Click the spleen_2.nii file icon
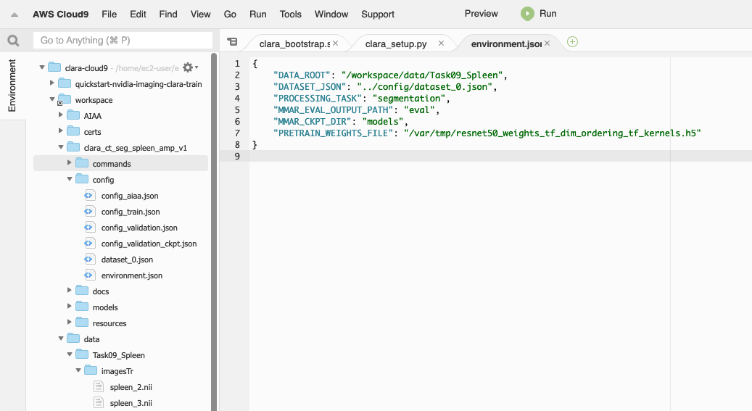Screen dimensions: 752x411 (x=99, y=387)
